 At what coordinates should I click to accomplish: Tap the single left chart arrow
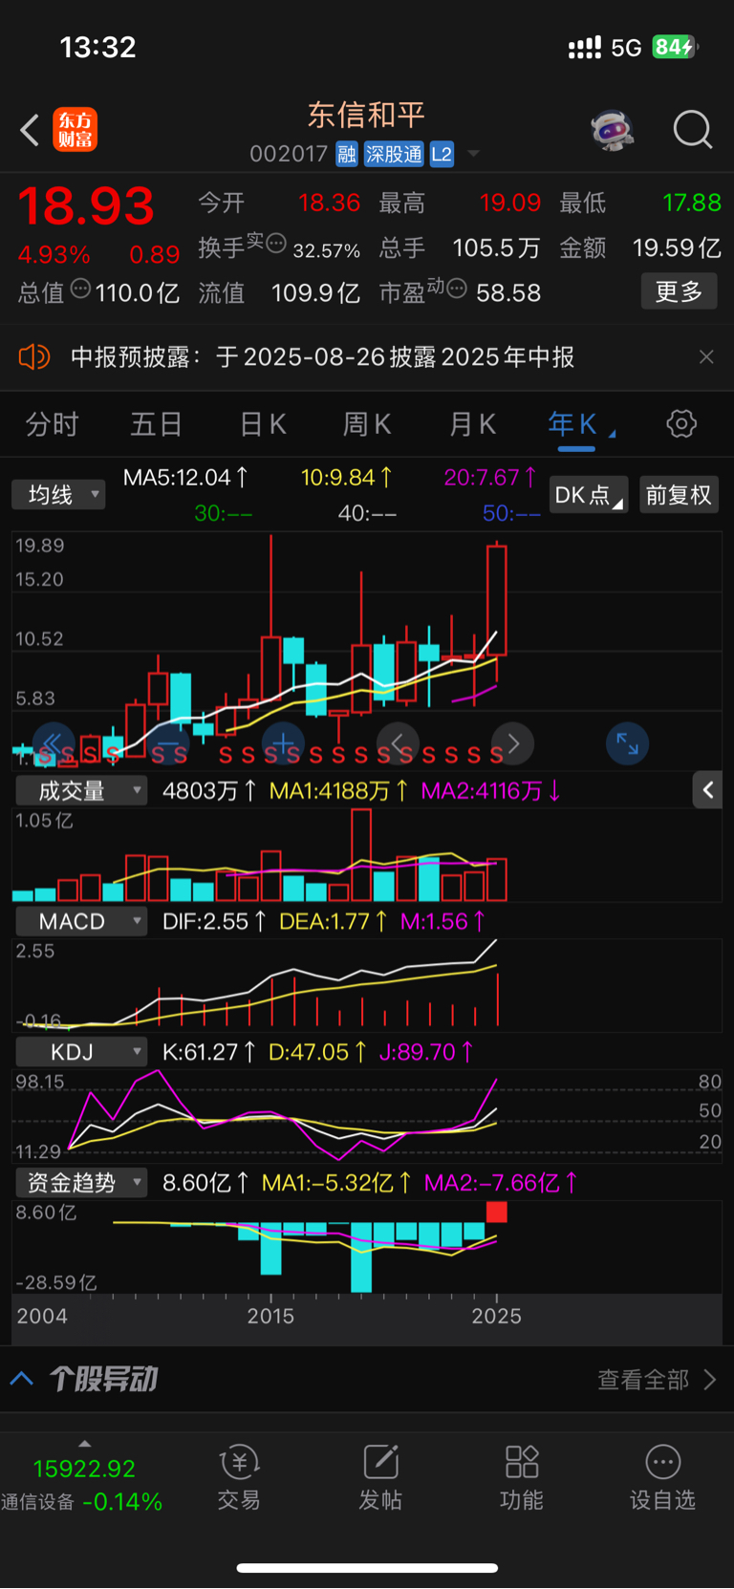398,743
